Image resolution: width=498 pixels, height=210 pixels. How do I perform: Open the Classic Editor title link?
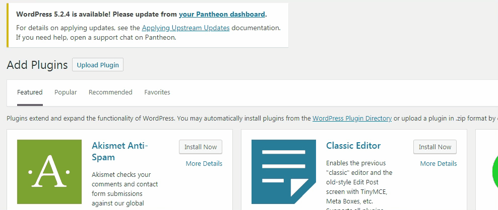[x=353, y=146]
